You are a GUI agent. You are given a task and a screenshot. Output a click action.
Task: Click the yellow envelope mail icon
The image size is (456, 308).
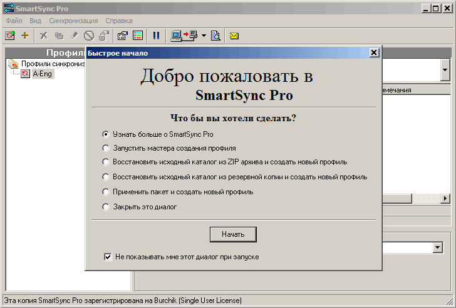tap(234, 36)
